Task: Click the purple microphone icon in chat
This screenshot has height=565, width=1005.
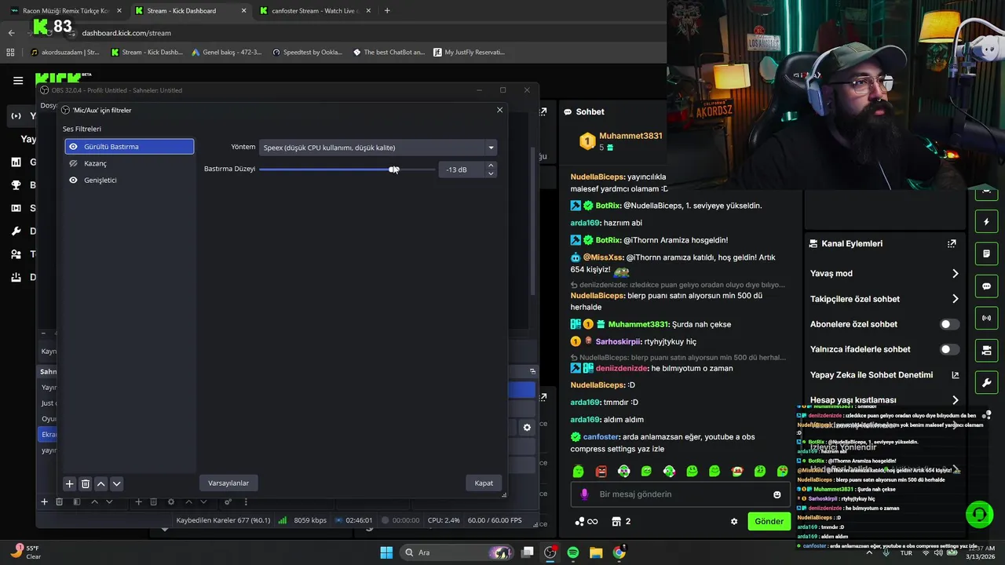Action: 583,494
